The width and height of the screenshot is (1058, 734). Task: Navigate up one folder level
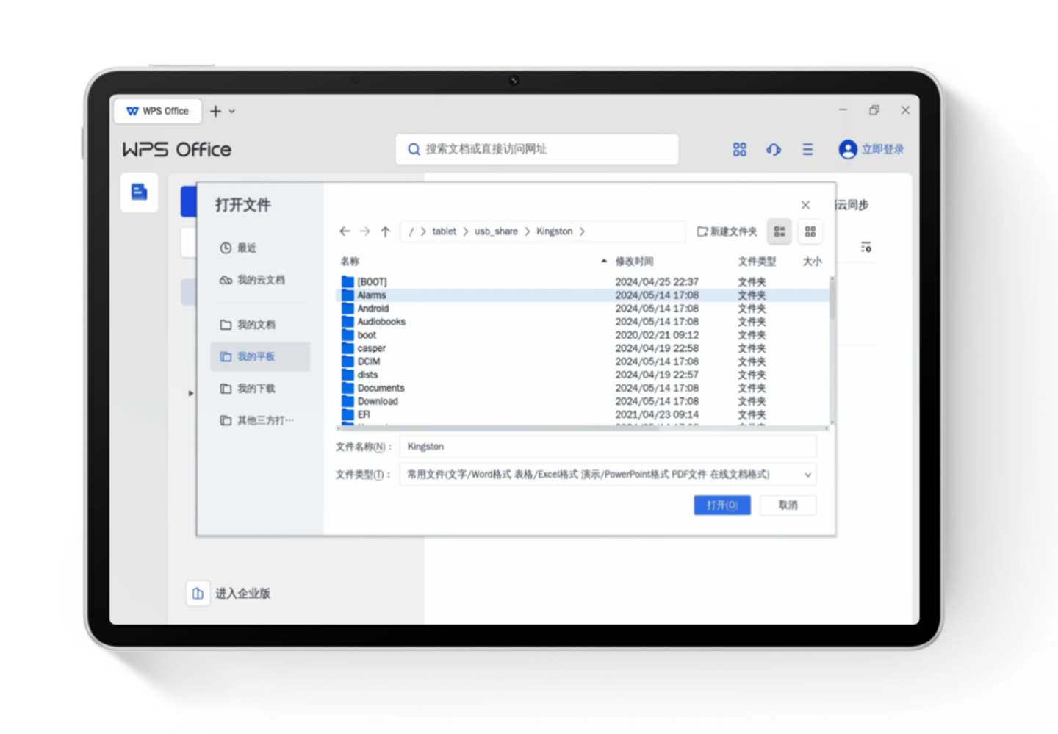coord(385,231)
